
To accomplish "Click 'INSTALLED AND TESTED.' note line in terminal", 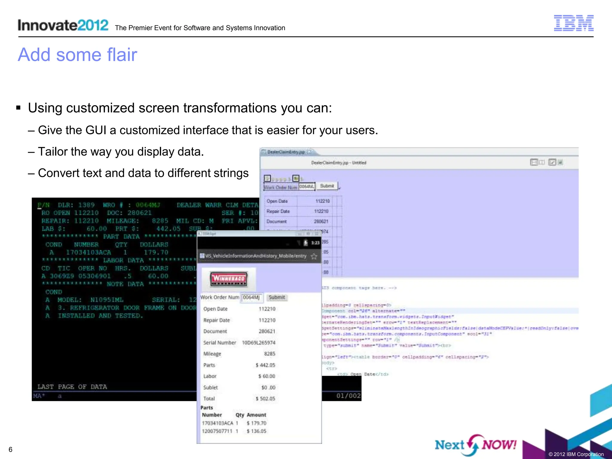I will coord(100,316).
